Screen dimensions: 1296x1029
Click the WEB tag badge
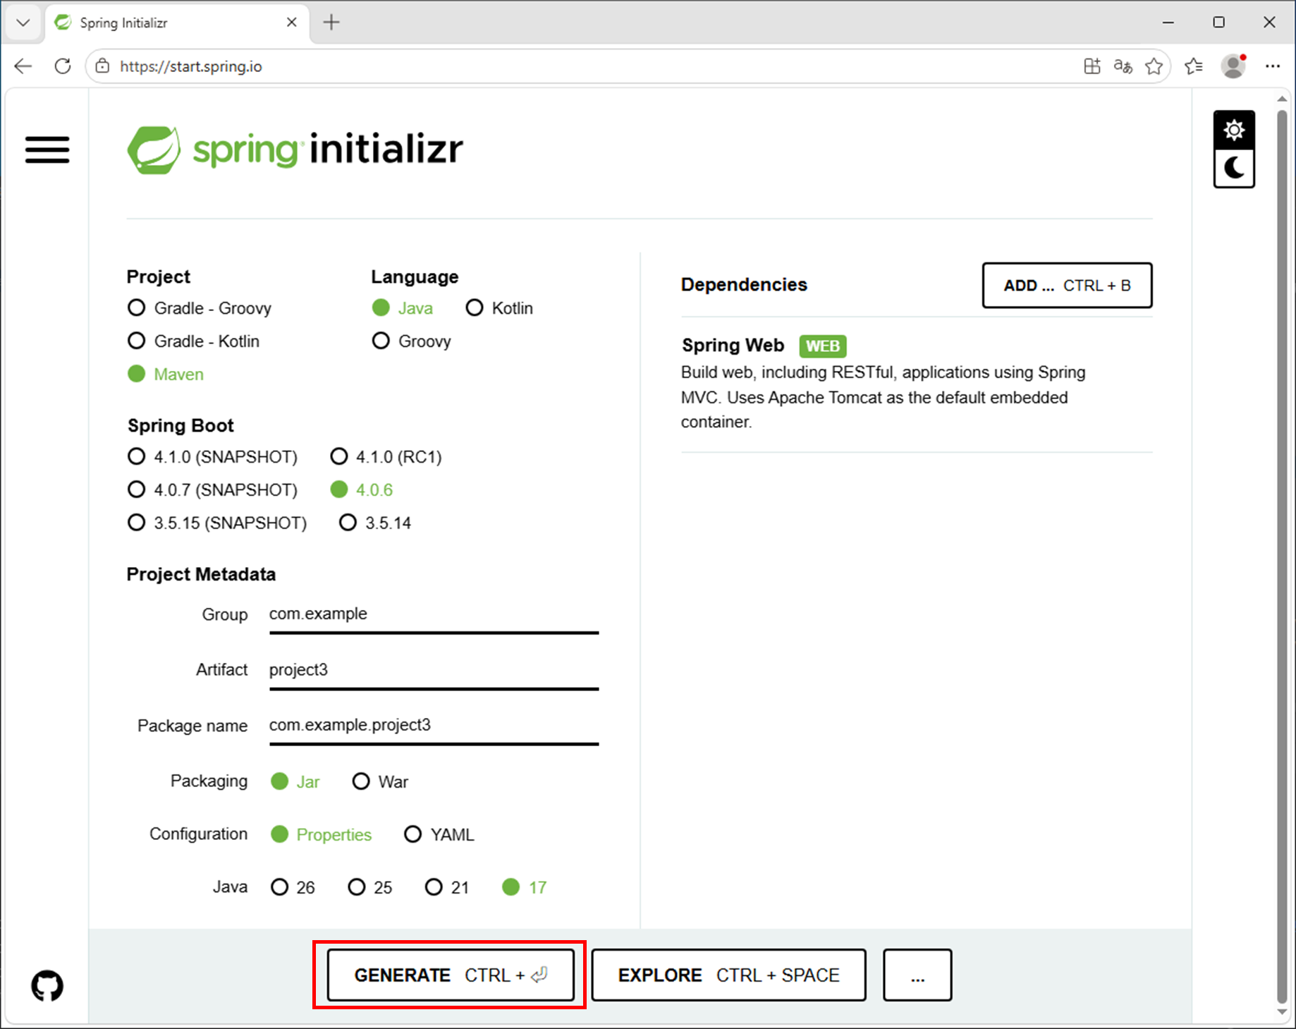click(822, 346)
